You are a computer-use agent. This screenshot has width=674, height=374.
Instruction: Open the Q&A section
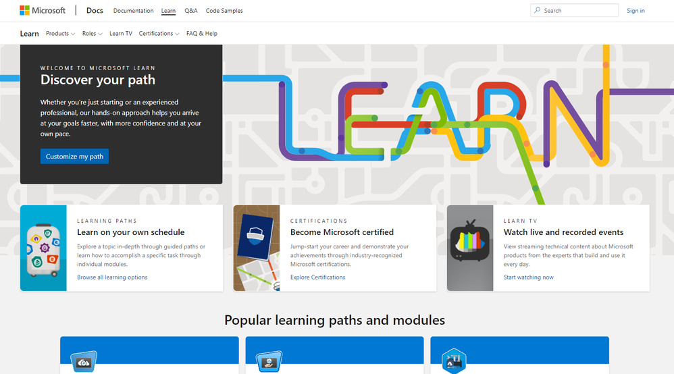tap(191, 11)
